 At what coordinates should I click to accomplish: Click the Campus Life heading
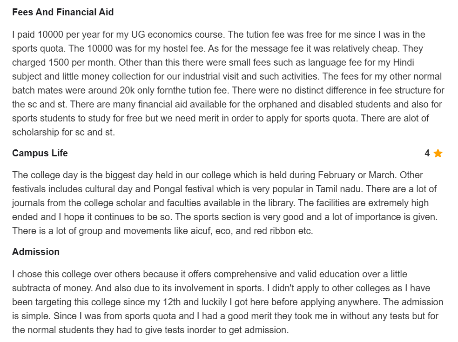[40, 153]
